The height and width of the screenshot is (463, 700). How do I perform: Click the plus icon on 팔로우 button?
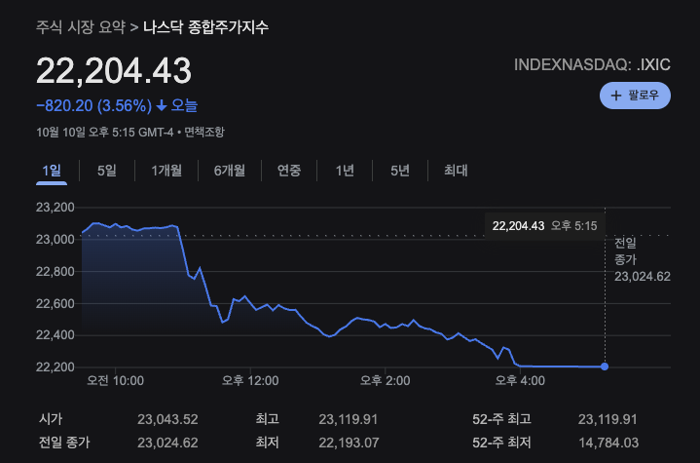pos(615,96)
